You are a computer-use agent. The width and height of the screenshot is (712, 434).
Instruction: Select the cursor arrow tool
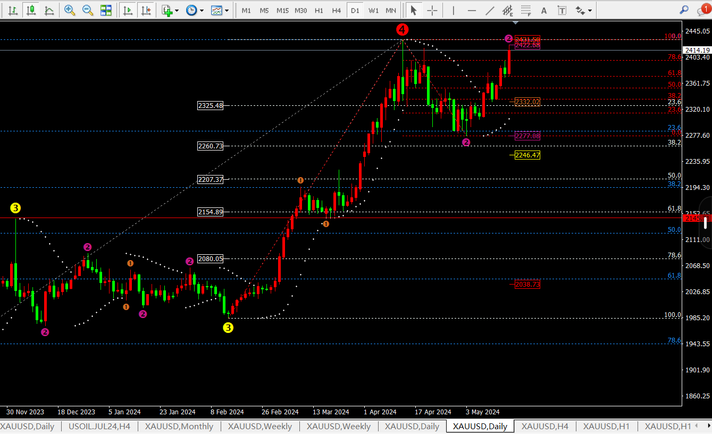click(414, 10)
